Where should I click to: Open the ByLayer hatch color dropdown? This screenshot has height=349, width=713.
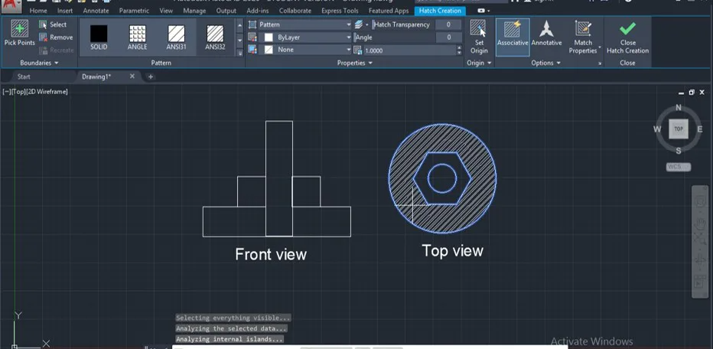pos(349,38)
